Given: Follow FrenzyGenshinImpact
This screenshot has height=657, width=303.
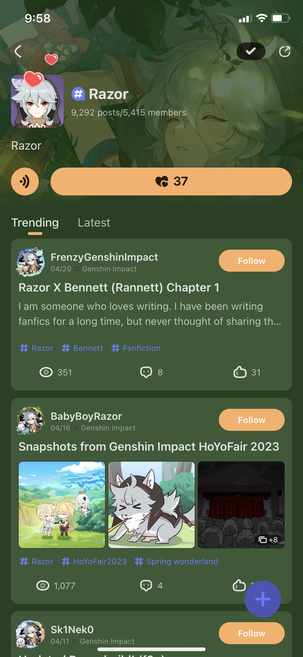Looking at the screenshot, I should point(251,261).
